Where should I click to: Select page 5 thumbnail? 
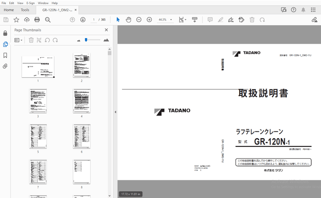coord(38,137)
